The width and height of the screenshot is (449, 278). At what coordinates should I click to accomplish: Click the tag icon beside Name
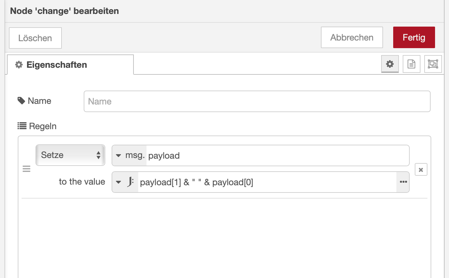[x=21, y=101]
